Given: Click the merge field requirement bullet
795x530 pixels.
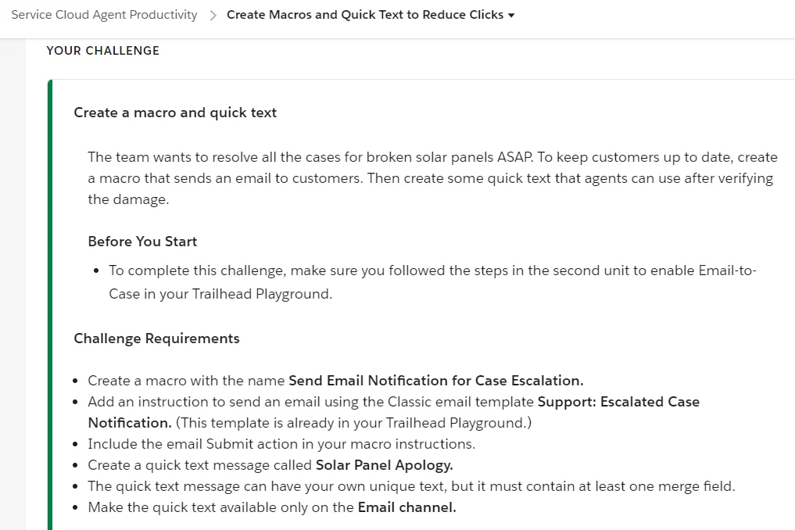Looking at the screenshot, I should coord(411,485).
